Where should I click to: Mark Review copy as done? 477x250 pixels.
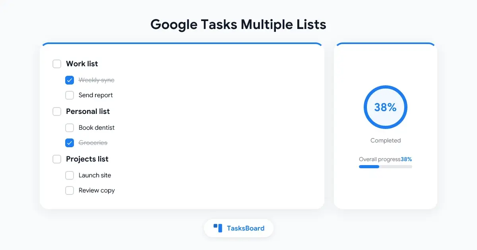[70, 190]
